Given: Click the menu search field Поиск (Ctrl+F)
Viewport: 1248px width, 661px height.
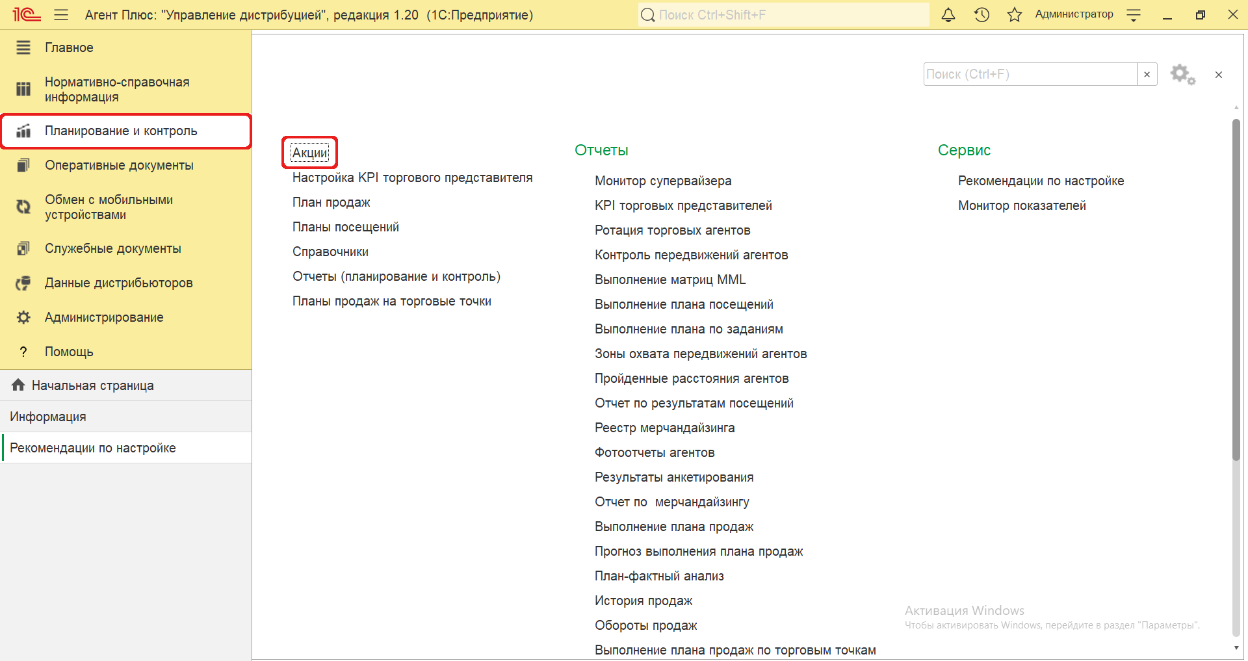Looking at the screenshot, I should click(x=1030, y=74).
